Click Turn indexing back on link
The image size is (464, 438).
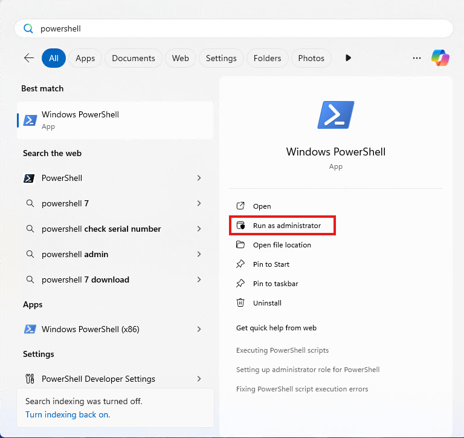pos(68,414)
